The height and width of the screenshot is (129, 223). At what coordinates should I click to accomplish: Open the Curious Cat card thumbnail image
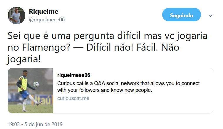coord(31,91)
